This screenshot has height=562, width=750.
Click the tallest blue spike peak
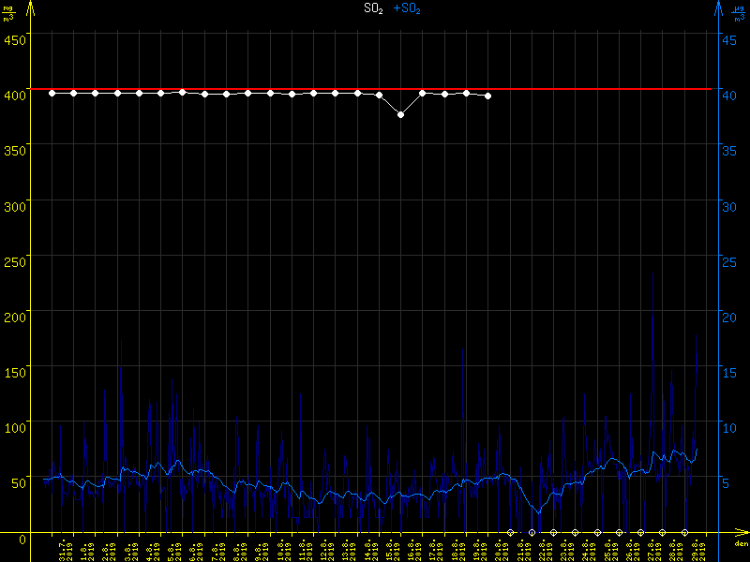click(652, 274)
